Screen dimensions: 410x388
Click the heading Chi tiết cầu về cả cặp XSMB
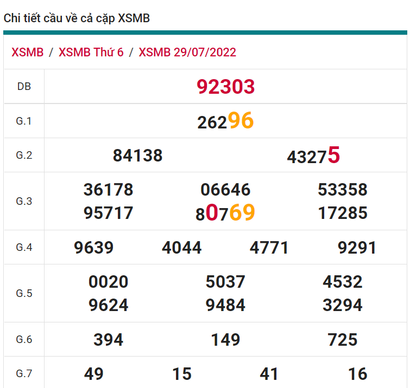coord(77,18)
